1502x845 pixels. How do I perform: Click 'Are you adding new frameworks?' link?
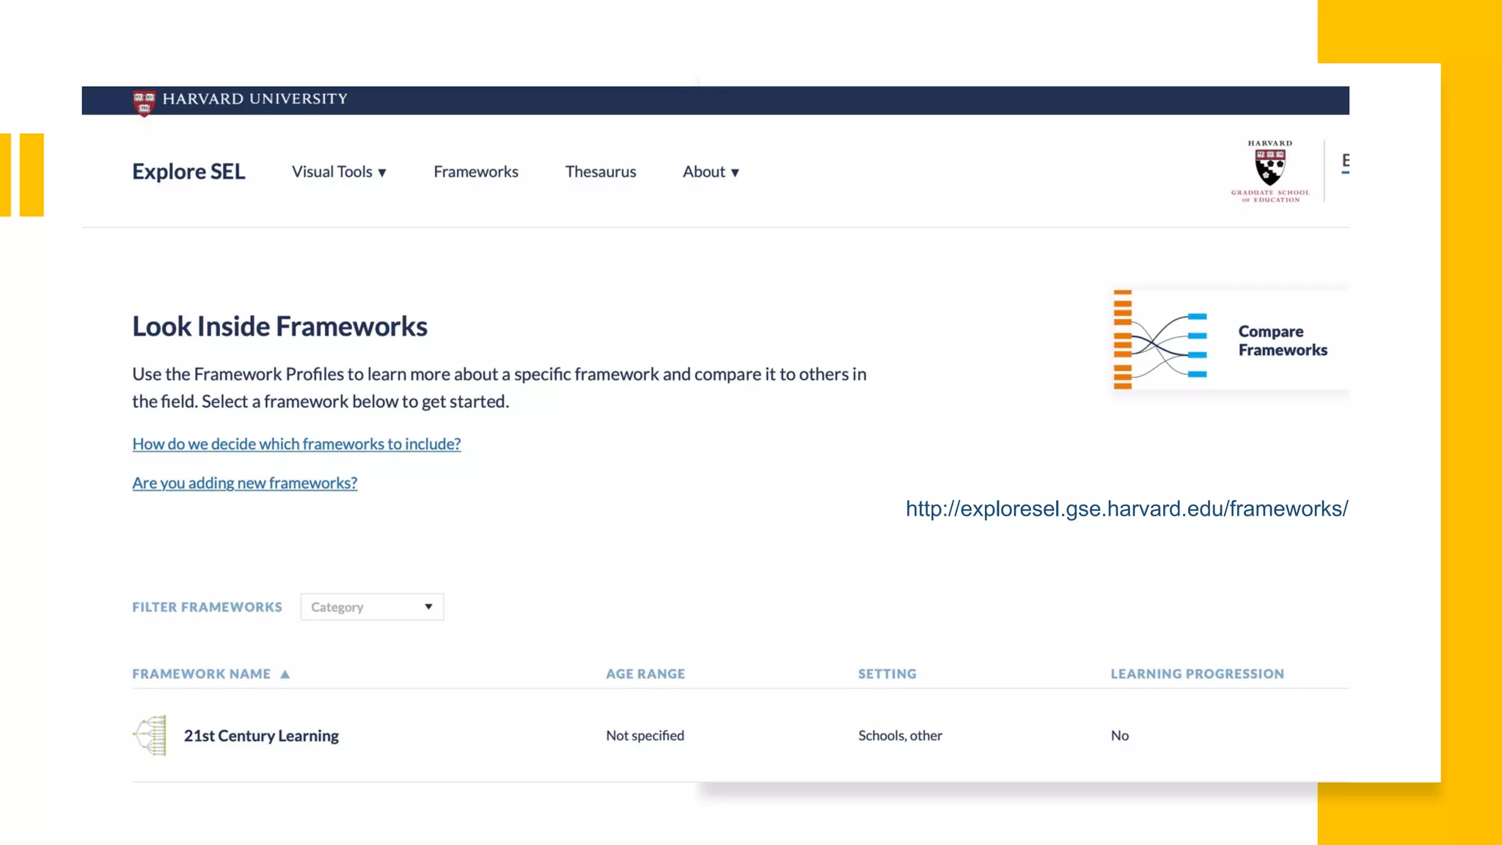pos(244,483)
